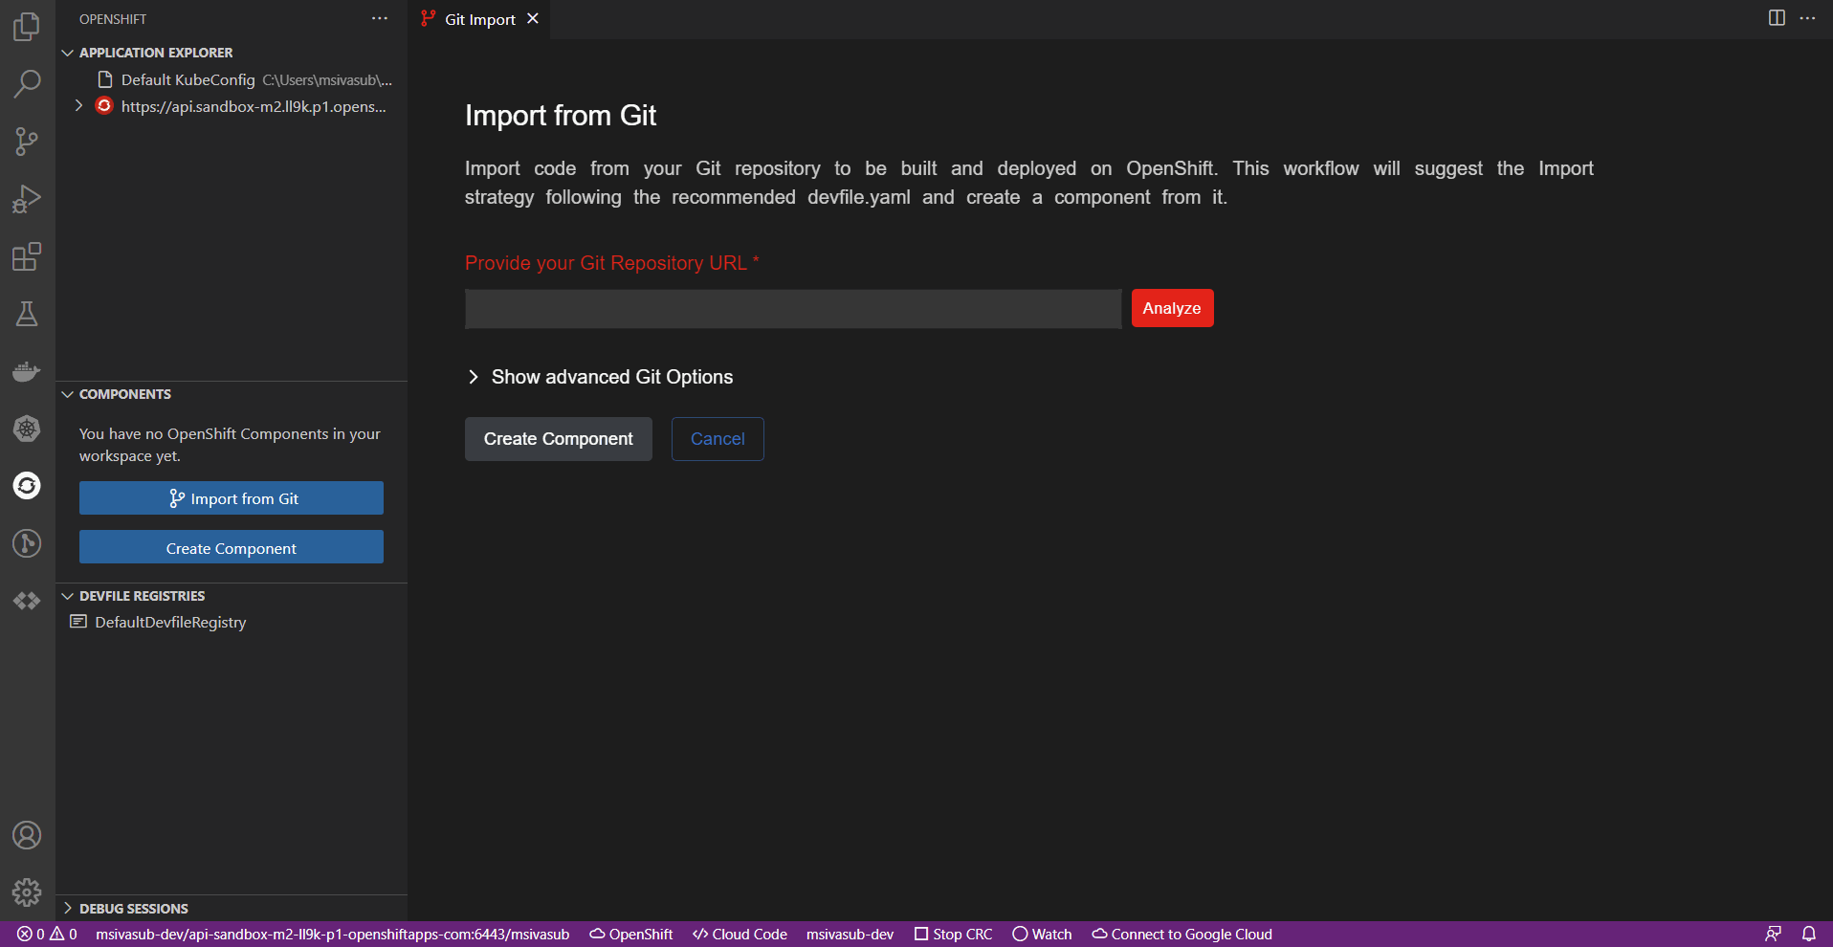This screenshot has width=1833, height=947.
Task: Click the feedback person icon in status bar
Action: pos(1773,934)
